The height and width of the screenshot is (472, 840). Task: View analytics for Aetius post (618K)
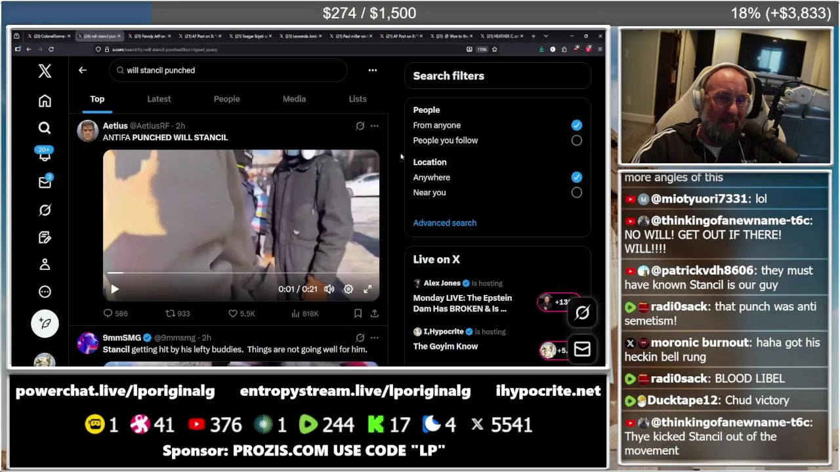(304, 314)
